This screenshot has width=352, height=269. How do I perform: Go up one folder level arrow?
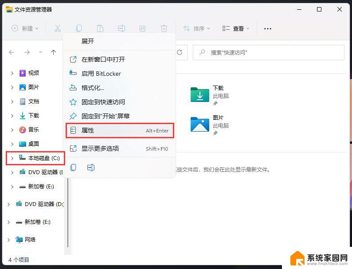click(53, 52)
